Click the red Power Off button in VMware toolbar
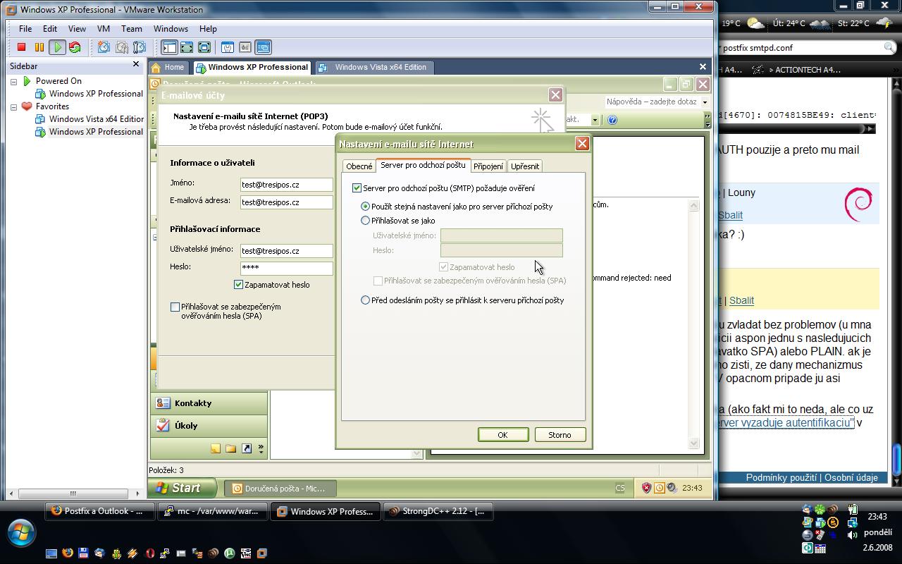The height and width of the screenshot is (564, 902). pyautogui.click(x=21, y=47)
